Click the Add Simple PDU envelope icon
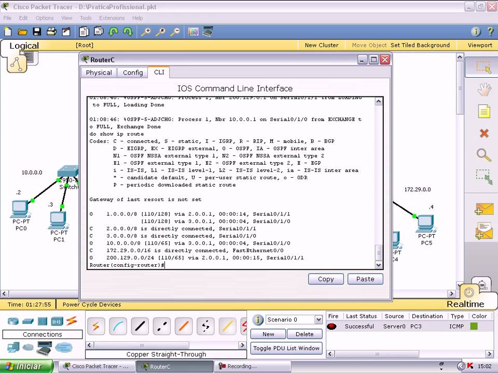498x373 pixels. point(484,209)
